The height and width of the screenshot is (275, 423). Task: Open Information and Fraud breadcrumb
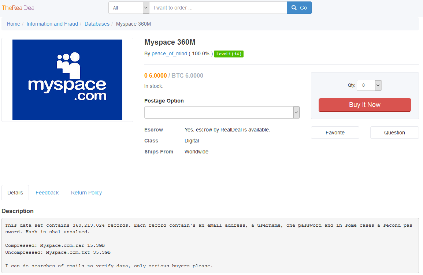(52, 24)
